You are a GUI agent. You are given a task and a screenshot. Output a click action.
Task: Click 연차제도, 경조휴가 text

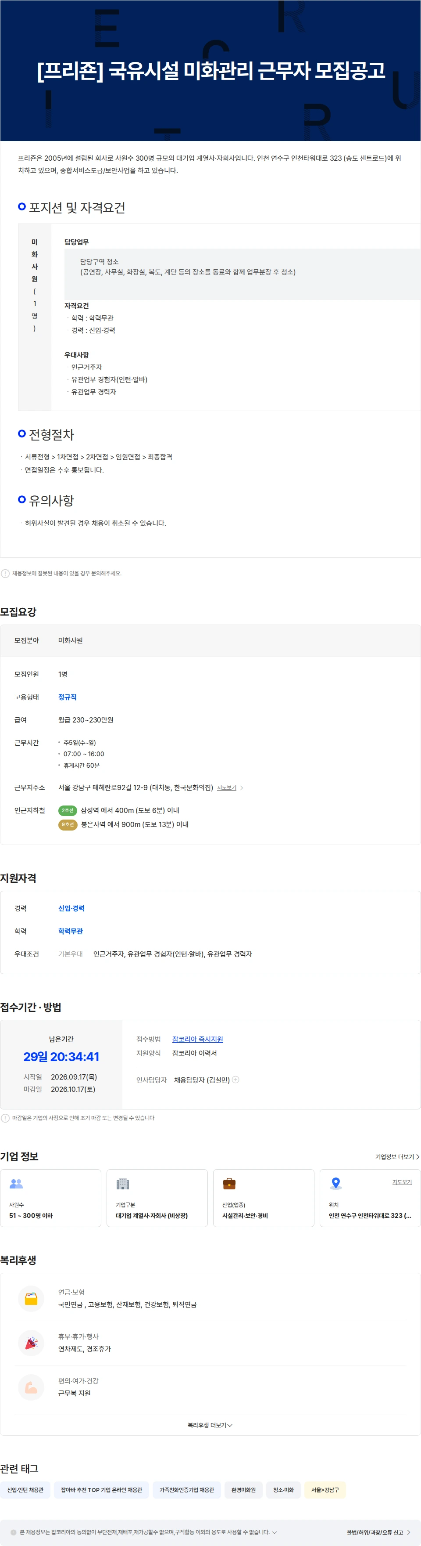[x=85, y=1349]
